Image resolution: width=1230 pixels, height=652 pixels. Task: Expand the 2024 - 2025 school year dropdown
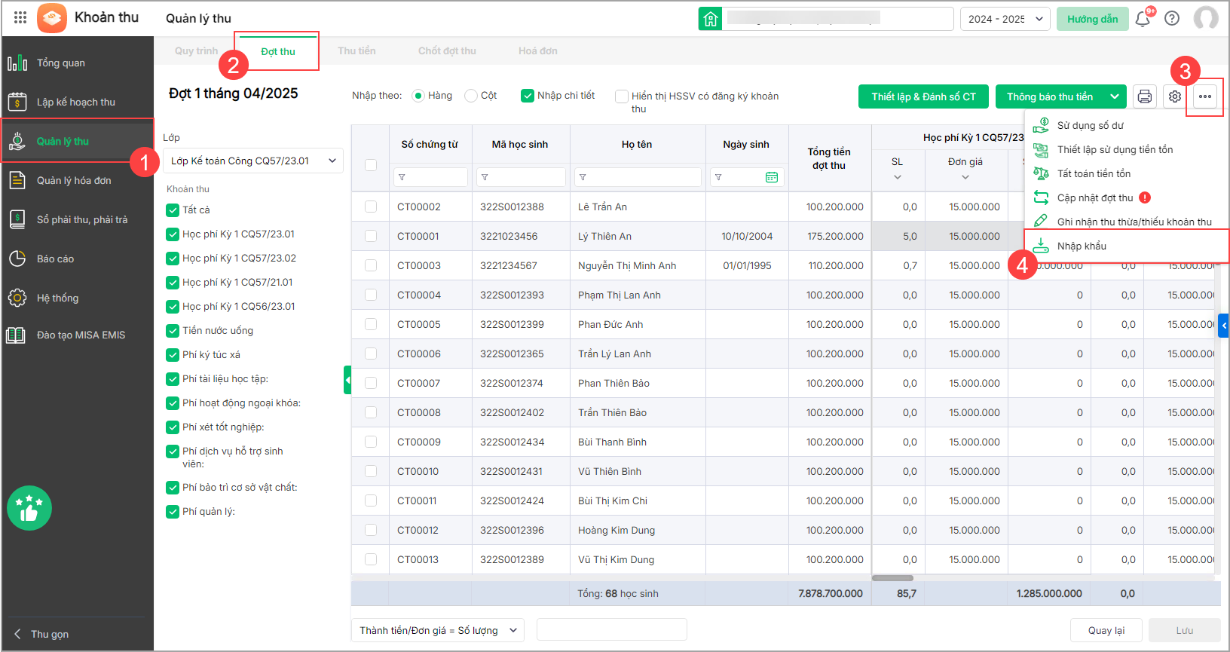click(x=1005, y=19)
